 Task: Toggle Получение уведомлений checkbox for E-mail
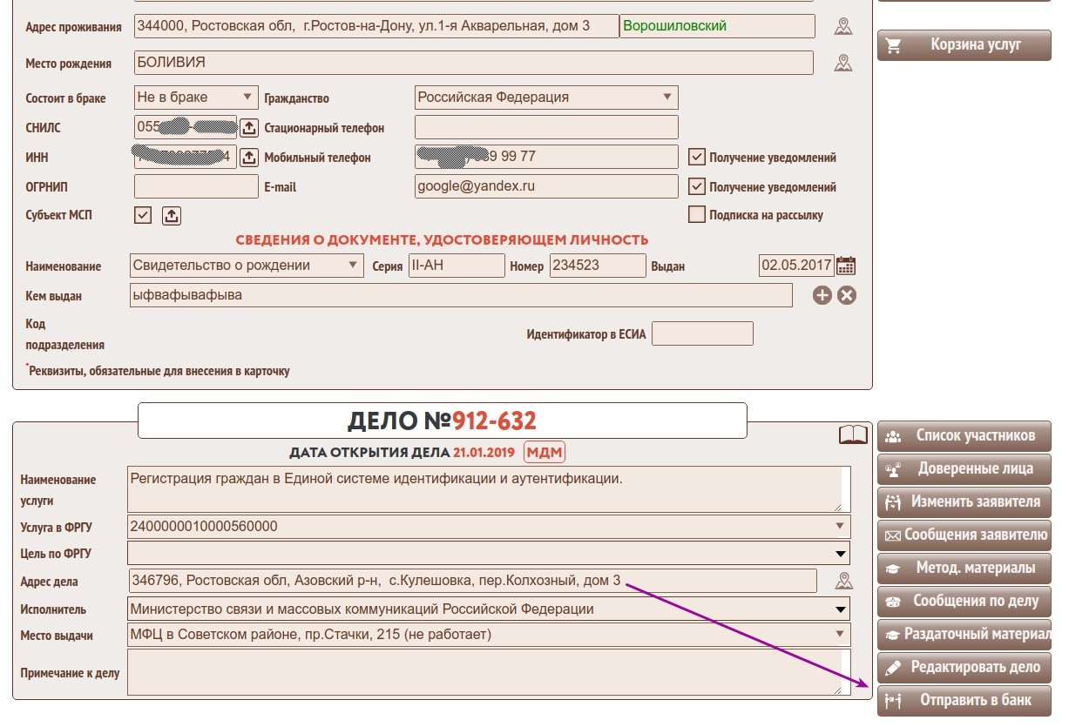click(x=696, y=186)
